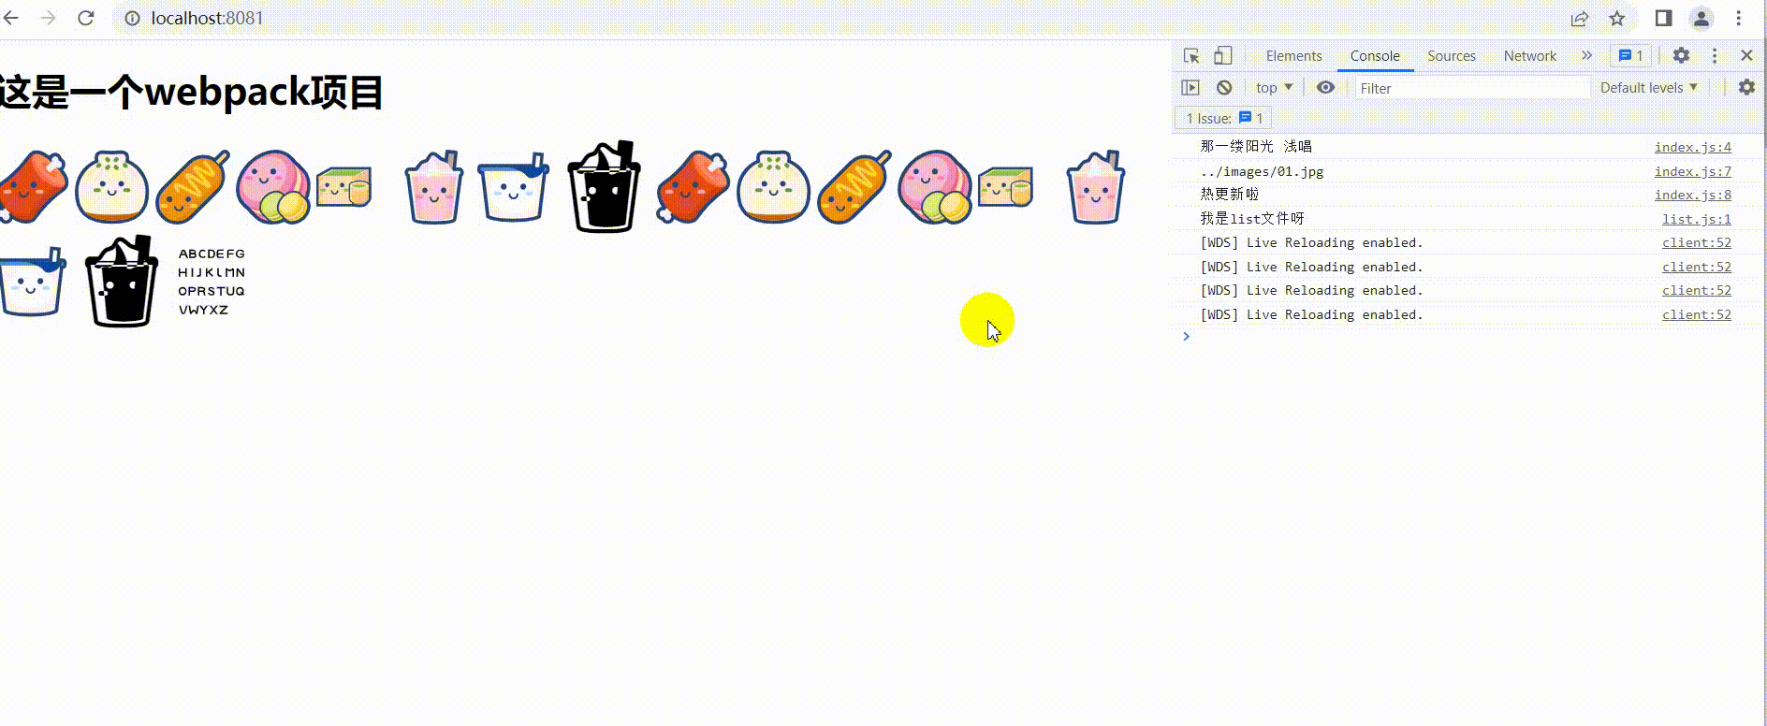Click the ABCDEFG alphabet font image
Screen dimensions: 1767x726
click(x=212, y=282)
